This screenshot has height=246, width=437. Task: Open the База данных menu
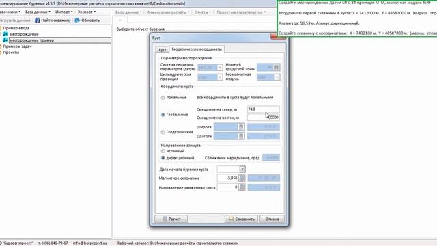pyautogui.click(x=38, y=12)
